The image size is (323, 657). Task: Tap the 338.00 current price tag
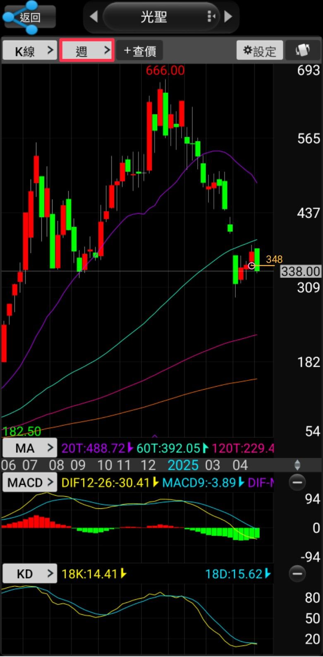point(301,272)
